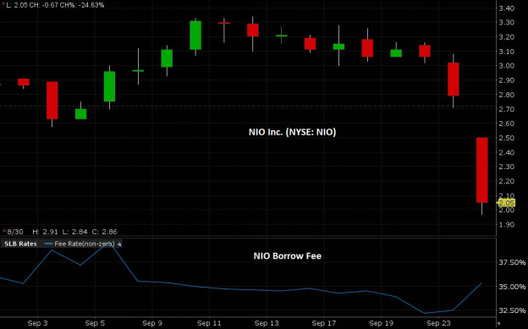Open the arrow menu beside Fee Rate(non-zero)
This screenshot has height=329, width=528.
click(x=119, y=244)
